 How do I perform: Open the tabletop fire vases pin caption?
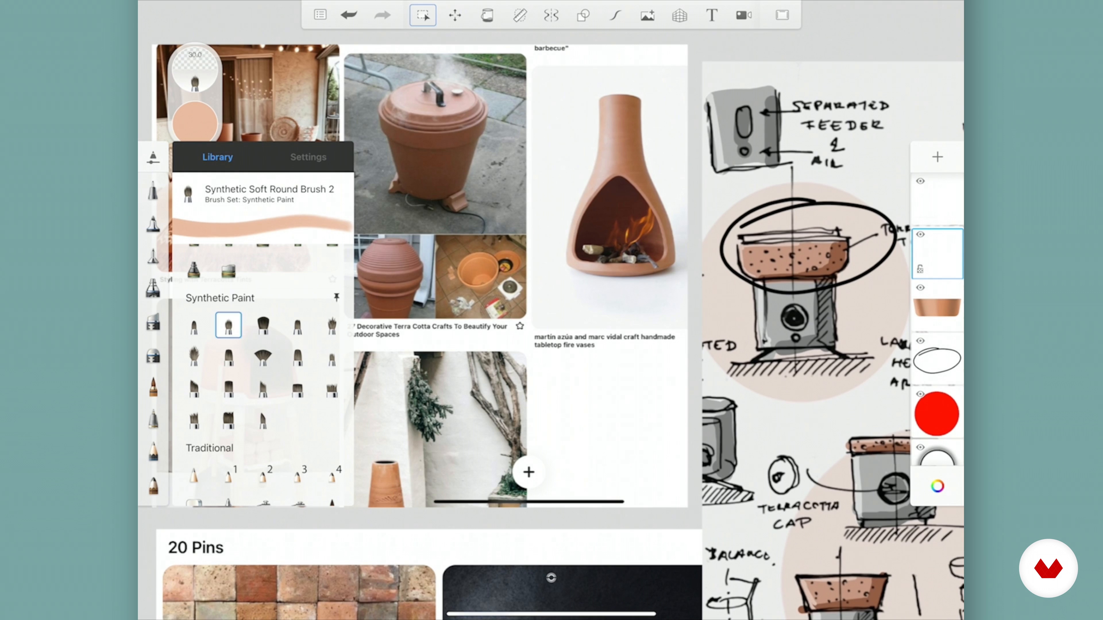[604, 341]
